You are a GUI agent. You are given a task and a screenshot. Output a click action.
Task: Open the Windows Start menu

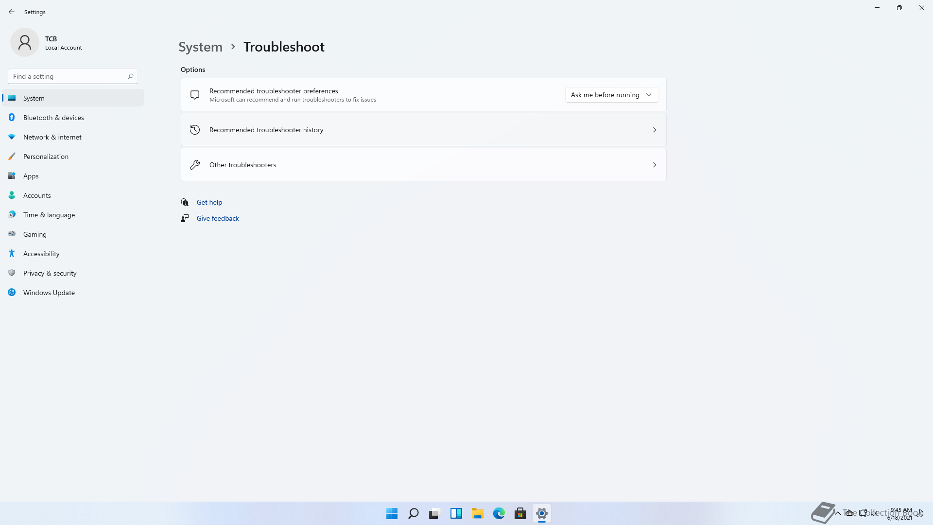392,513
